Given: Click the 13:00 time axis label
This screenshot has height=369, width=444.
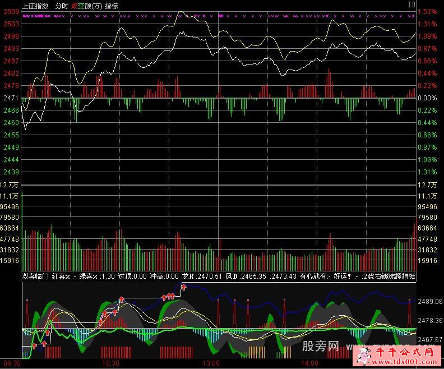Looking at the screenshot, I should [210, 363].
